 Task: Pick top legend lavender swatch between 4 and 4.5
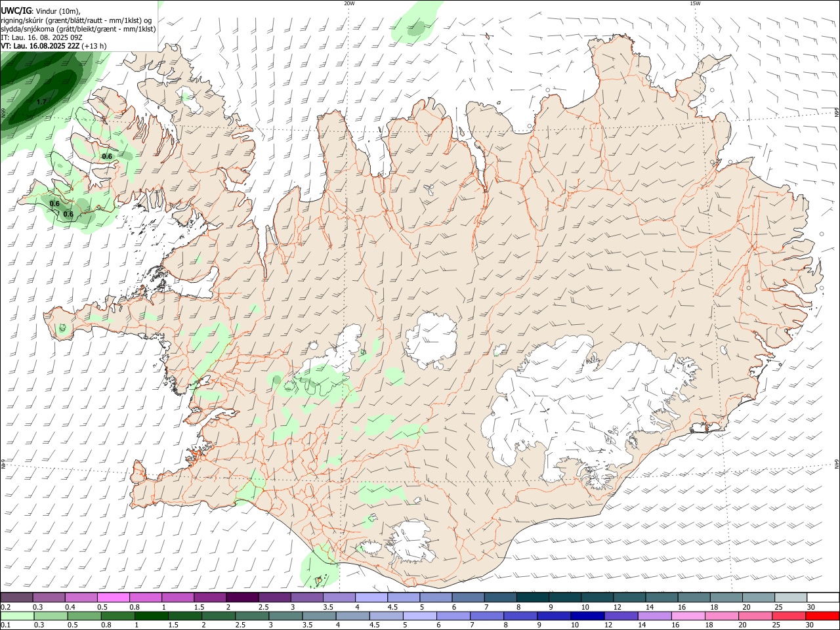click(371, 597)
